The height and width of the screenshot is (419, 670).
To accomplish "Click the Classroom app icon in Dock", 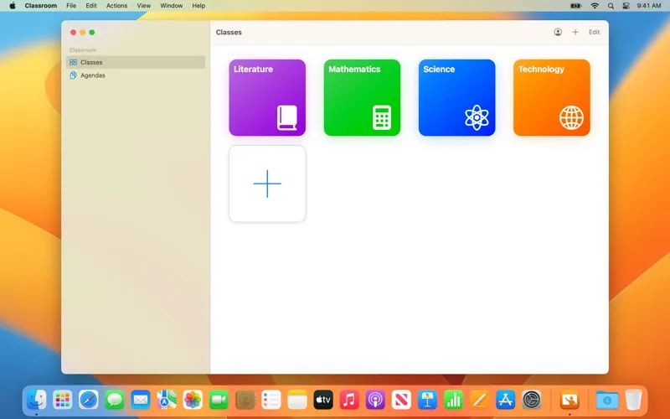I will (569, 401).
